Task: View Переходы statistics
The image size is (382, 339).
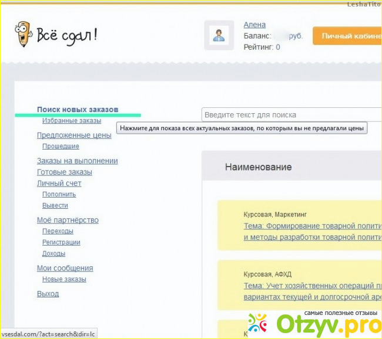Action: point(58,231)
